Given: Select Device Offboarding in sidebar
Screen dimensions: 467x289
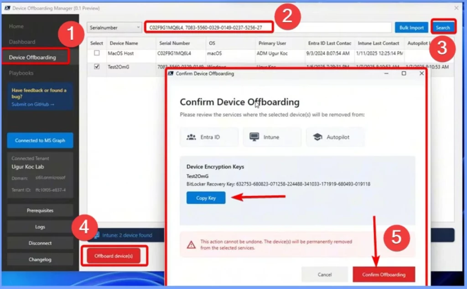Looking at the screenshot, I should [32, 57].
